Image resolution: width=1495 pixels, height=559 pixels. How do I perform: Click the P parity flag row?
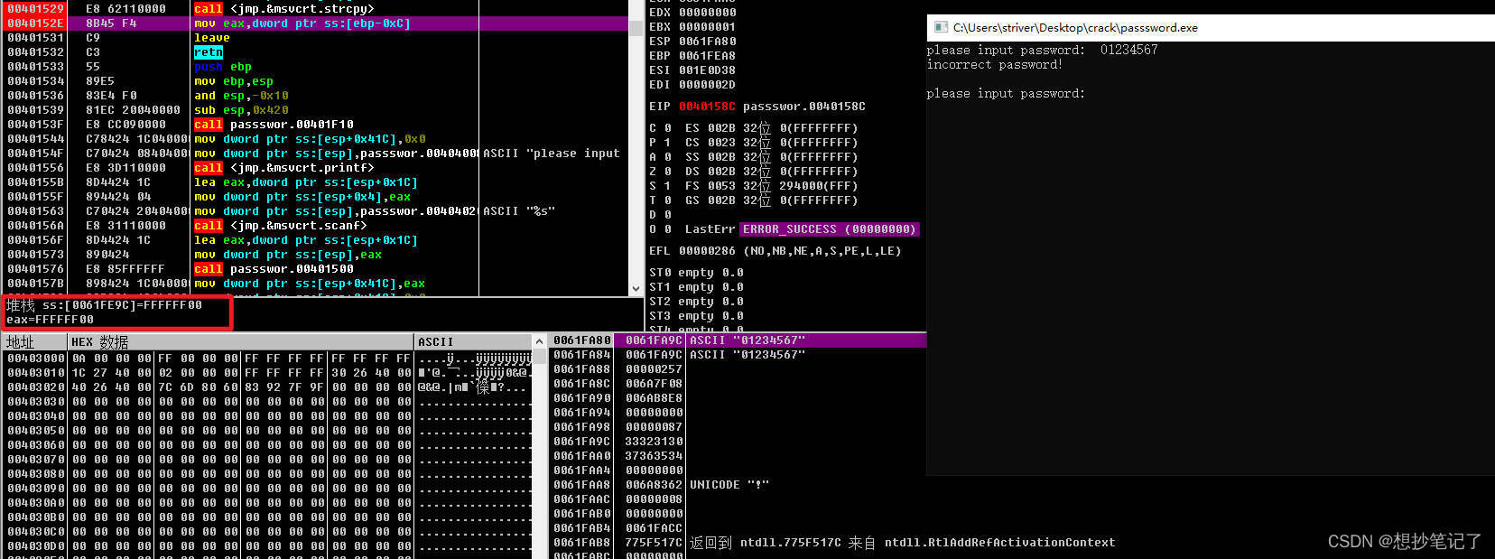pyautogui.click(x=754, y=143)
